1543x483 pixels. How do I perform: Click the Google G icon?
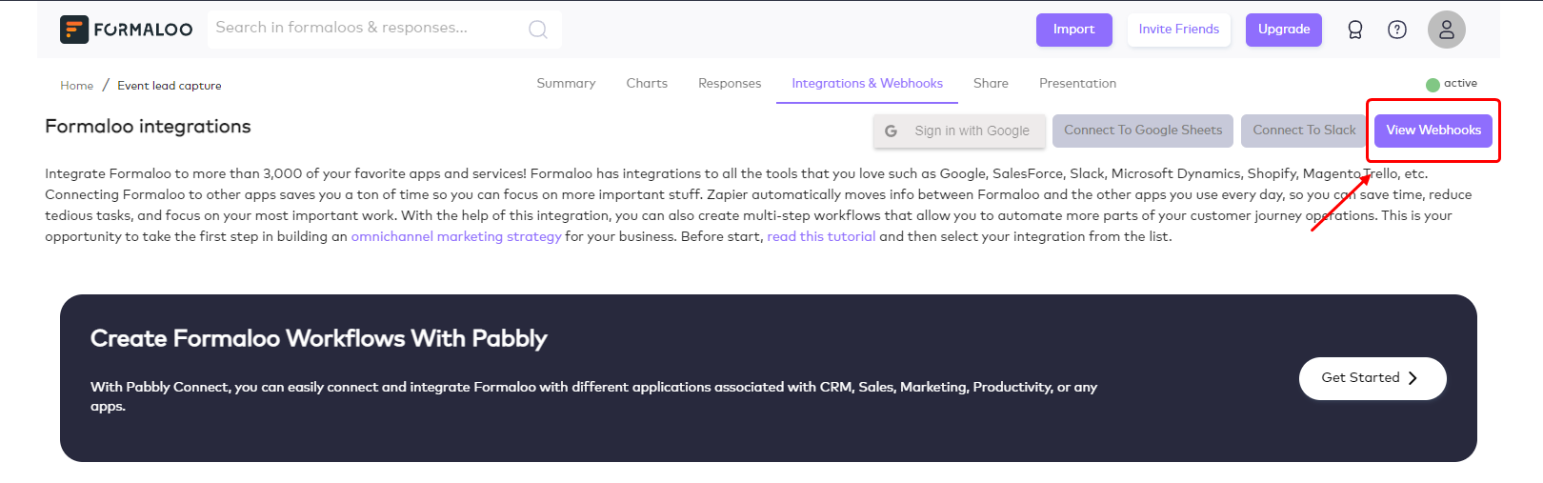(891, 131)
